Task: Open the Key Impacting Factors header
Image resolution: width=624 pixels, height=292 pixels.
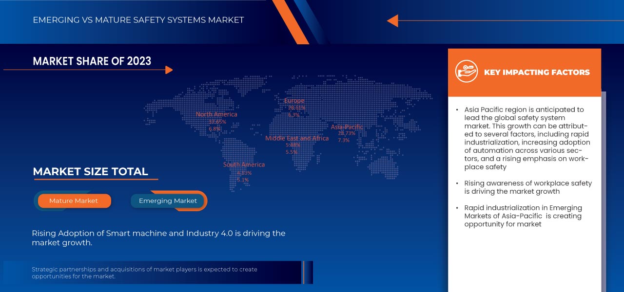Action: 536,73
